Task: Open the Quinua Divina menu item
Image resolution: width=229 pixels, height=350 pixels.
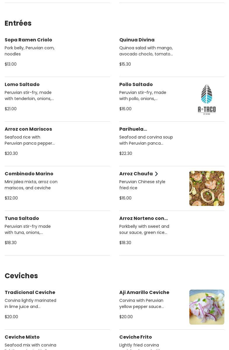Action: coord(137,40)
